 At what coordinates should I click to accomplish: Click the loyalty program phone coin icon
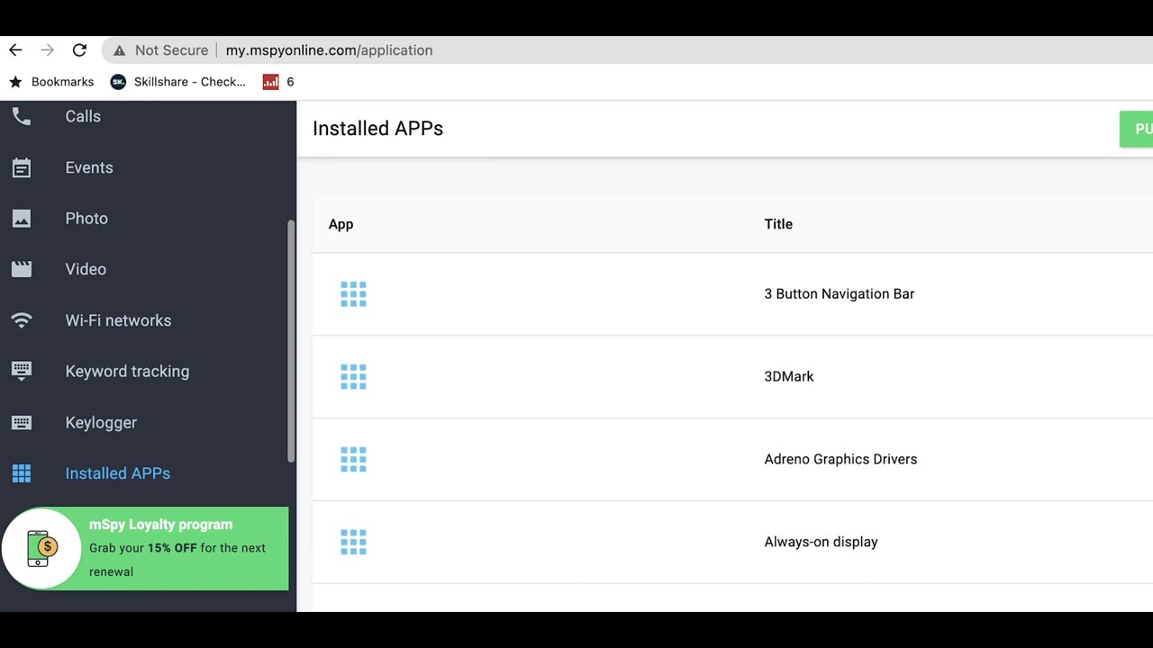point(41,548)
